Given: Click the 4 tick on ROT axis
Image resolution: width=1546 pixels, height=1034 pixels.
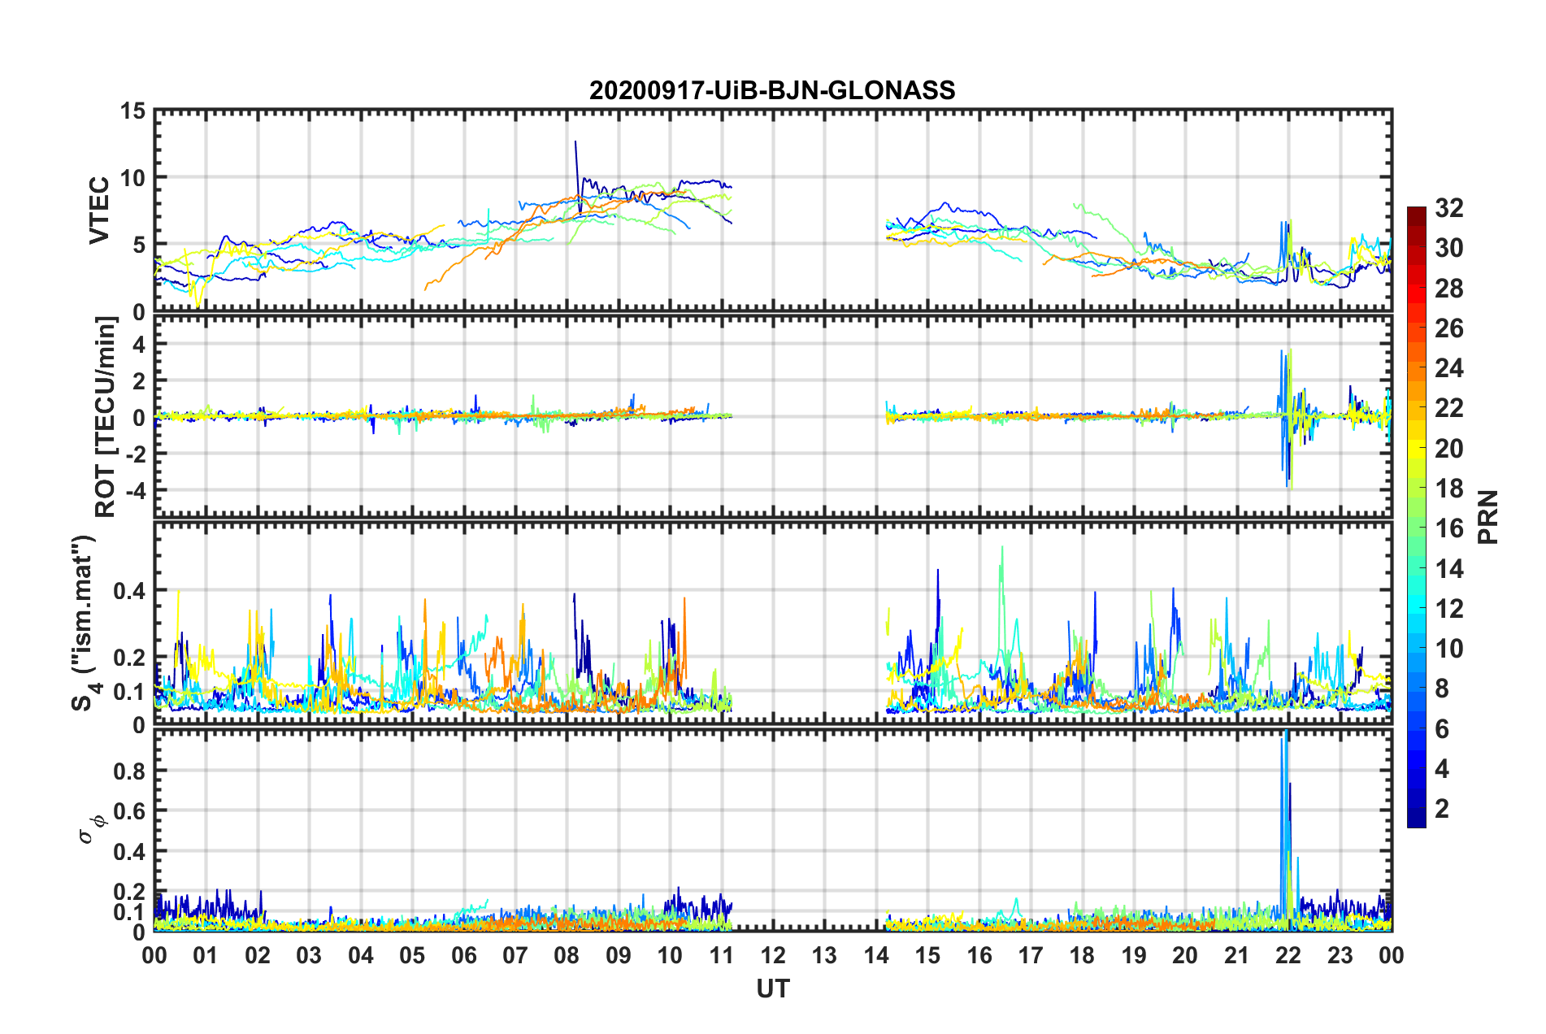Looking at the screenshot, I should (x=140, y=345).
